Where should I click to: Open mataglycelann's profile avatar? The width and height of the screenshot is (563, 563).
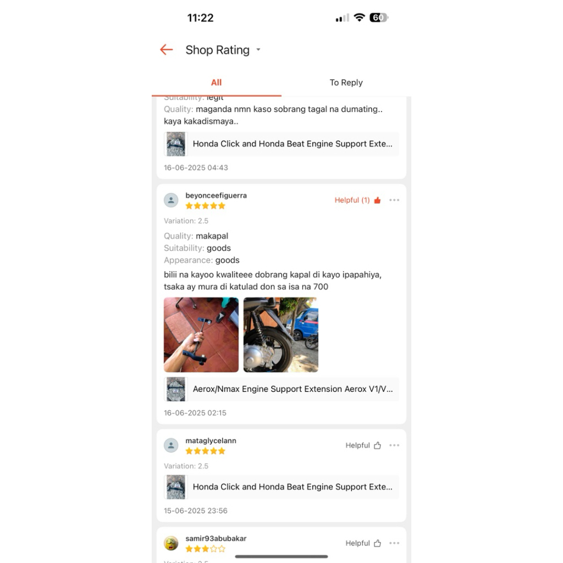(x=172, y=445)
